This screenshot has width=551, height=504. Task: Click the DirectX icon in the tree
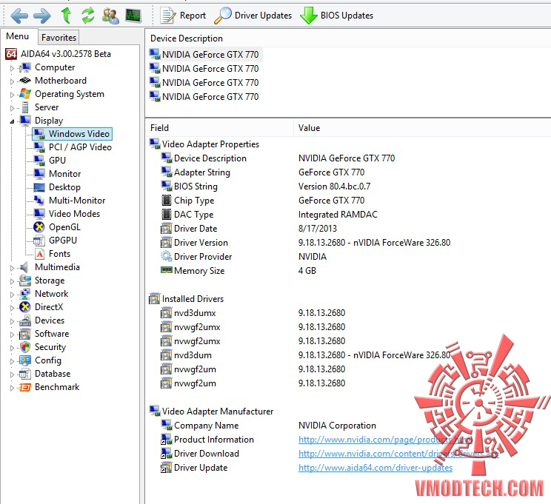tap(25, 307)
